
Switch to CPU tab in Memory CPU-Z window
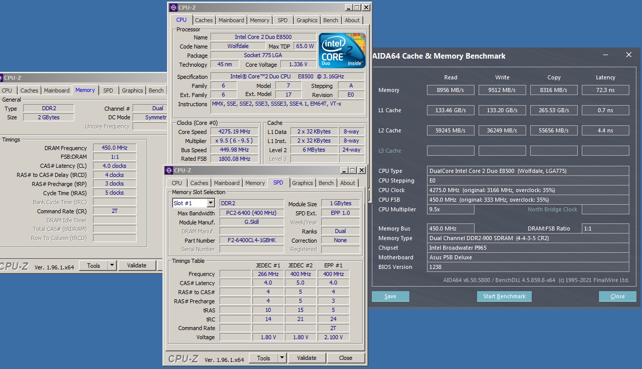[7, 90]
